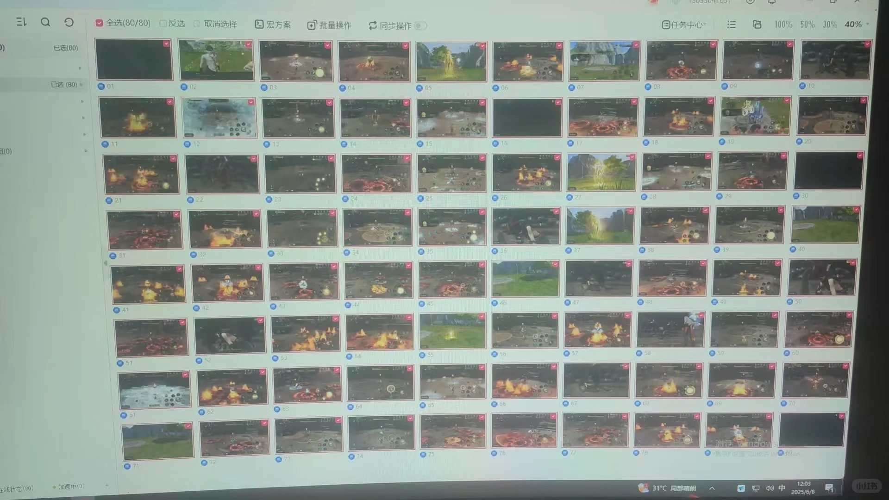Image resolution: width=889 pixels, height=500 pixels.
Task: Uncheck the checkbox on thumbnail 05
Action: (x=482, y=46)
